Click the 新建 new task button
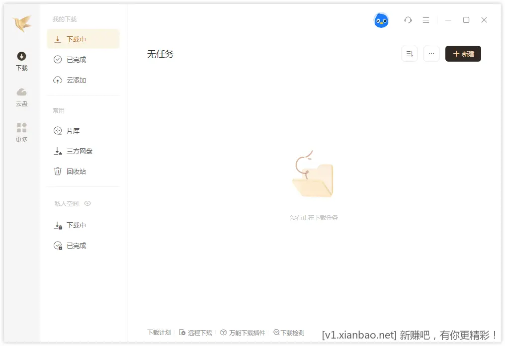 463,54
